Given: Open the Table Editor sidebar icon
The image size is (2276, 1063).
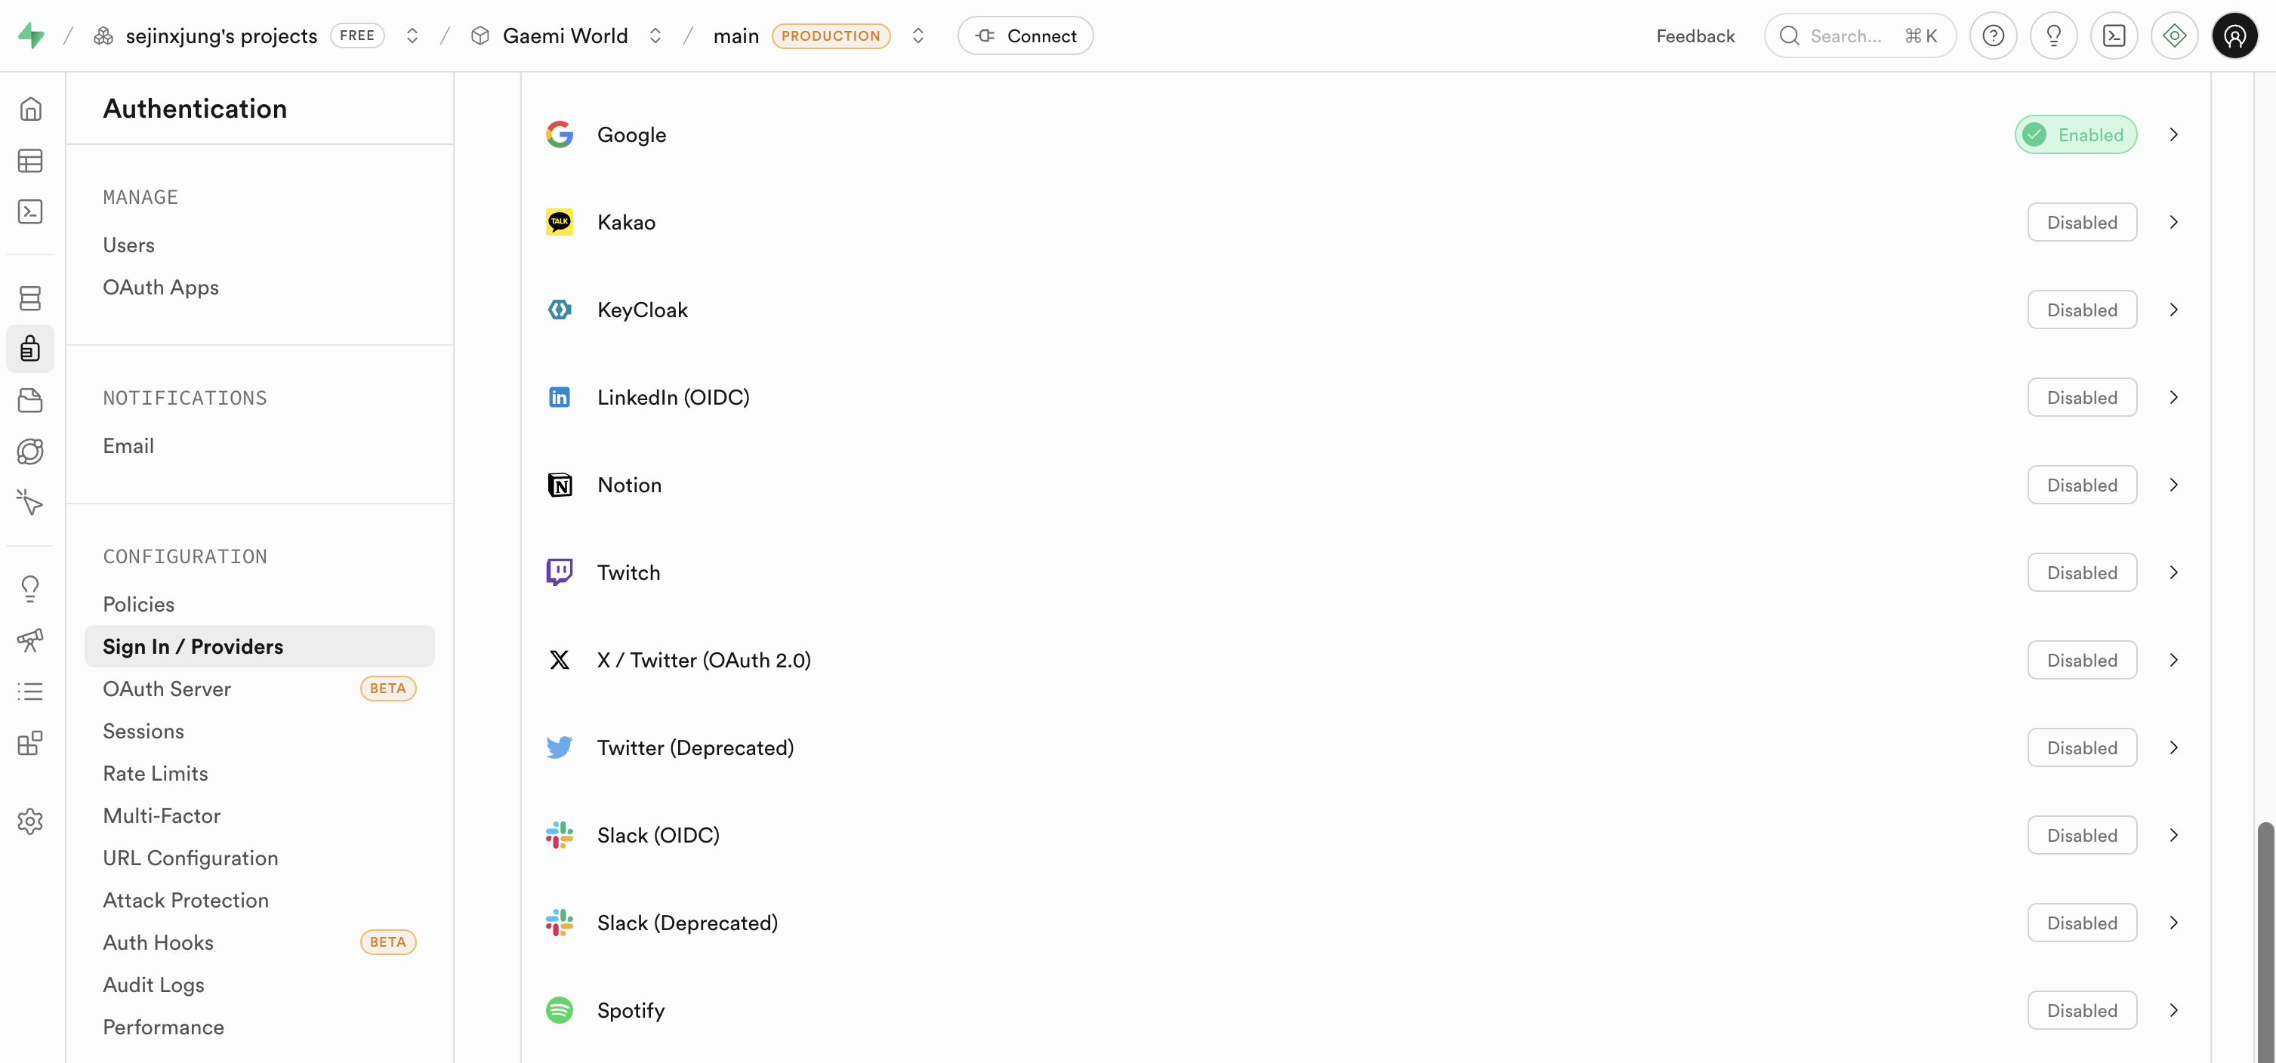Looking at the screenshot, I should click(30, 161).
